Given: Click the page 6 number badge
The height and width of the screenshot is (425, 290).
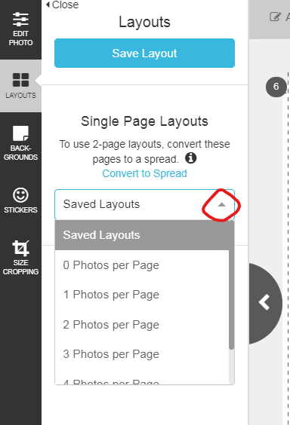Looking at the screenshot, I should tap(276, 87).
